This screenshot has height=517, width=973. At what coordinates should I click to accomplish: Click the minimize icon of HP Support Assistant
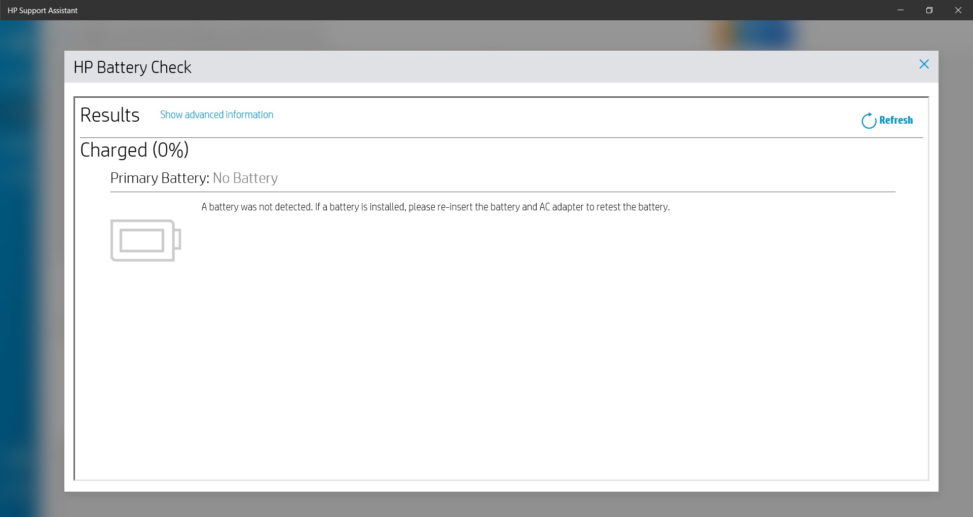901,10
